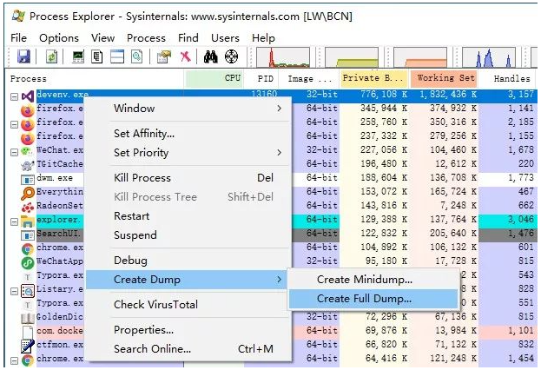
Task: Collapse the devenv.exe process tree
Action: tap(14, 96)
